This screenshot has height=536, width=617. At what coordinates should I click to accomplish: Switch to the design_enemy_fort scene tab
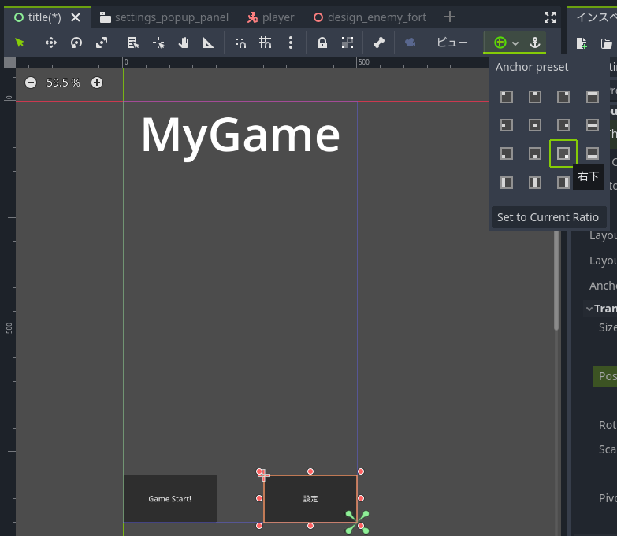click(x=370, y=17)
